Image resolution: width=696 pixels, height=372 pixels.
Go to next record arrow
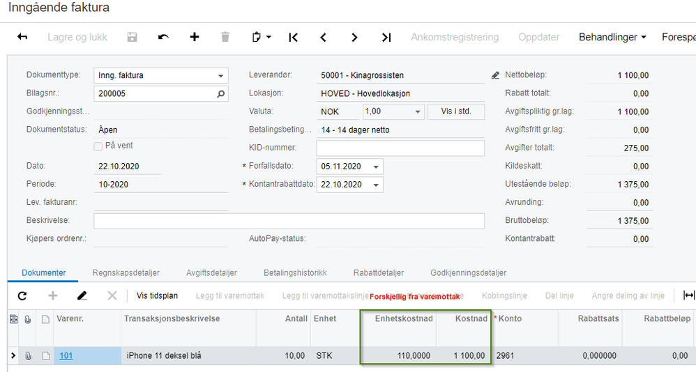[354, 37]
